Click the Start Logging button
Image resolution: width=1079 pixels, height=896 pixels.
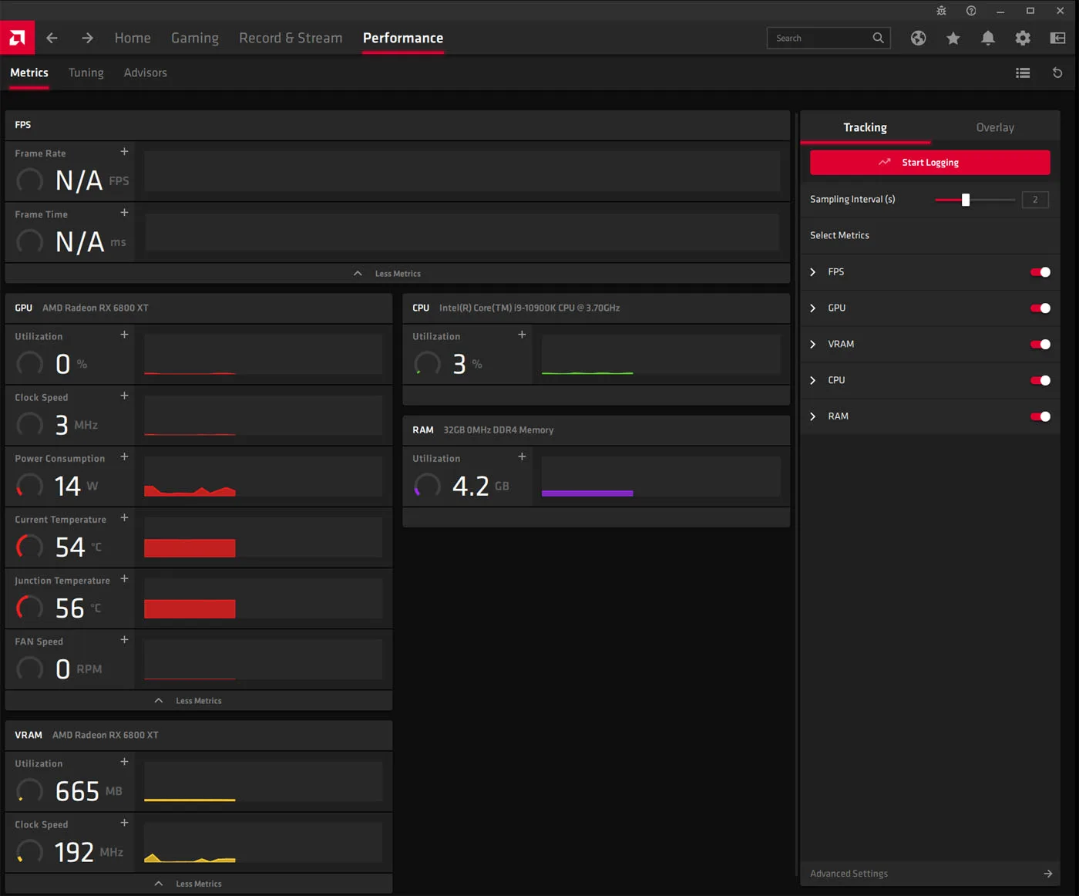click(x=929, y=163)
